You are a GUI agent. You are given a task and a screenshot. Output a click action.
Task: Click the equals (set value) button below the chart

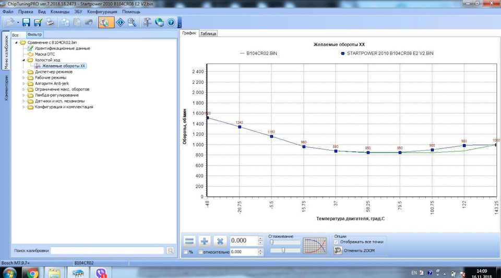point(189,241)
